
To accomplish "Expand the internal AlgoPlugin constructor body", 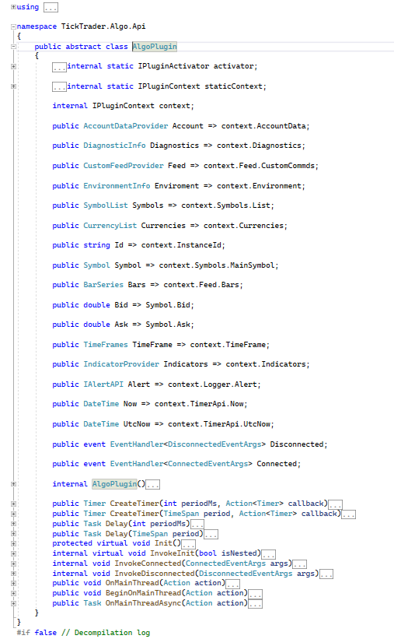I will pyautogui.click(x=13, y=484).
